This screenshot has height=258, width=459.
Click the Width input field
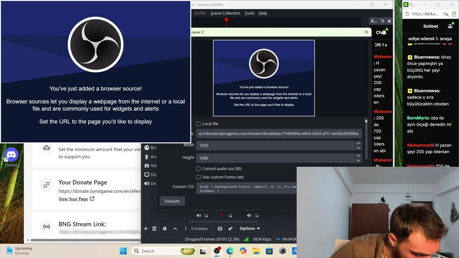click(x=275, y=145)
